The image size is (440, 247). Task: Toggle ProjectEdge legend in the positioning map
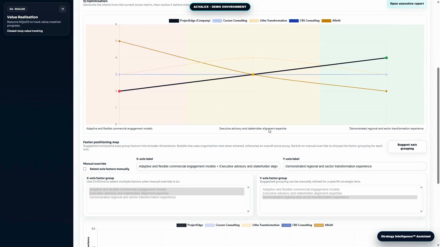[x=190, y=225]
